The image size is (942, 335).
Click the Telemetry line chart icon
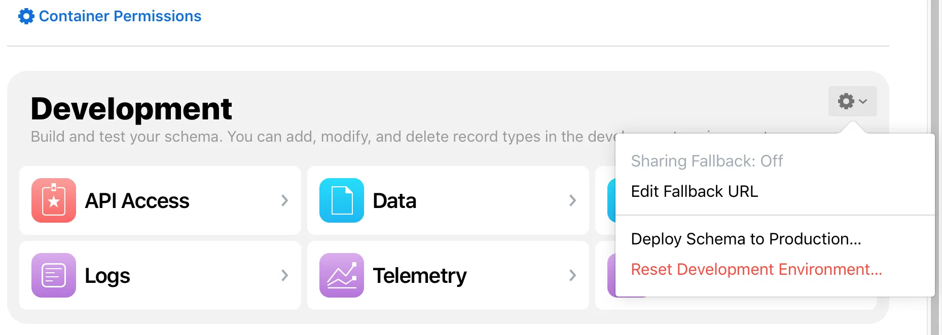[342, 275]
